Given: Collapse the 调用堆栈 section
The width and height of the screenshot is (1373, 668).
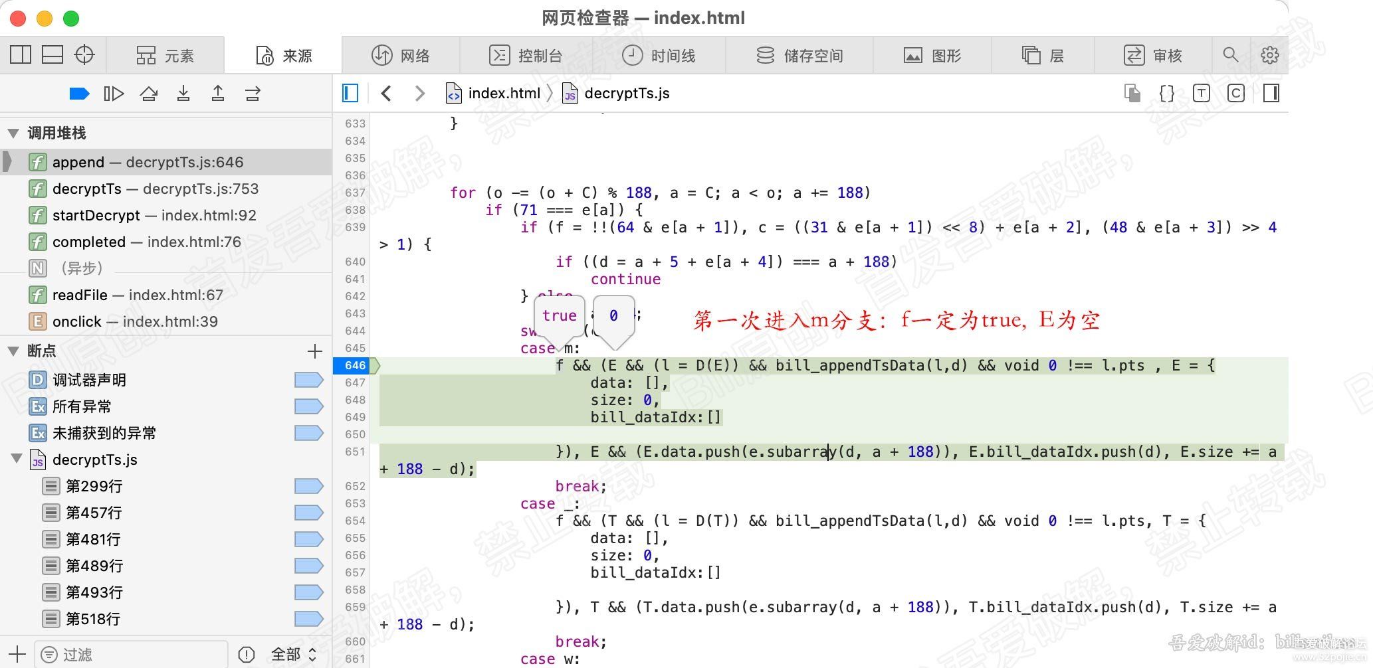Looking at the screenshot, I should coord(13,133).
